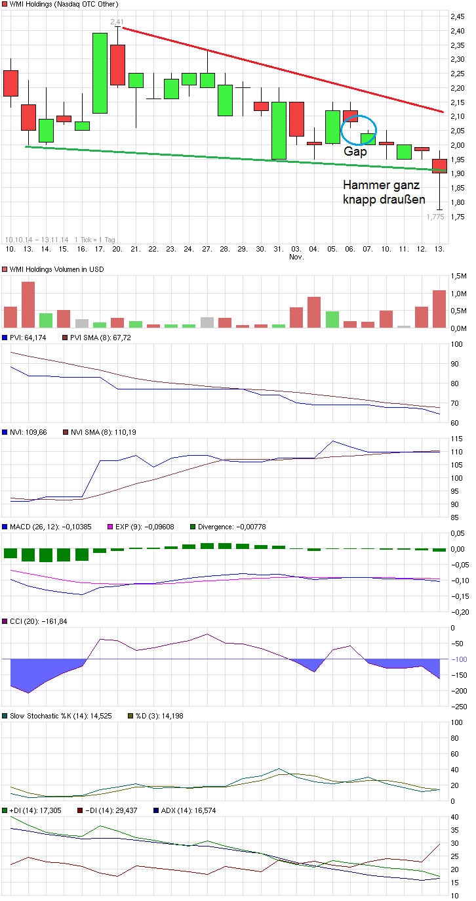476x901 pixels.
Task: Click the '10.10.14 - 13.11.14' date range text
Action: click(x=35, y=239)
